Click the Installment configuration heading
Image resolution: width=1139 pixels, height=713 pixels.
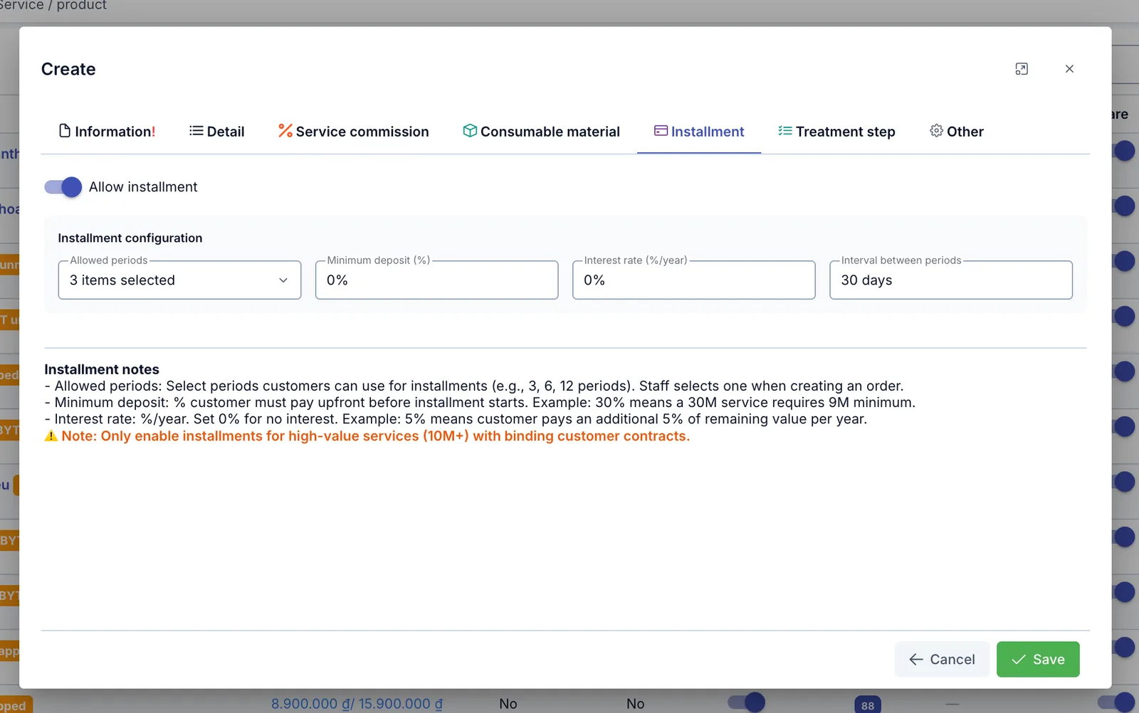point(130,238)
